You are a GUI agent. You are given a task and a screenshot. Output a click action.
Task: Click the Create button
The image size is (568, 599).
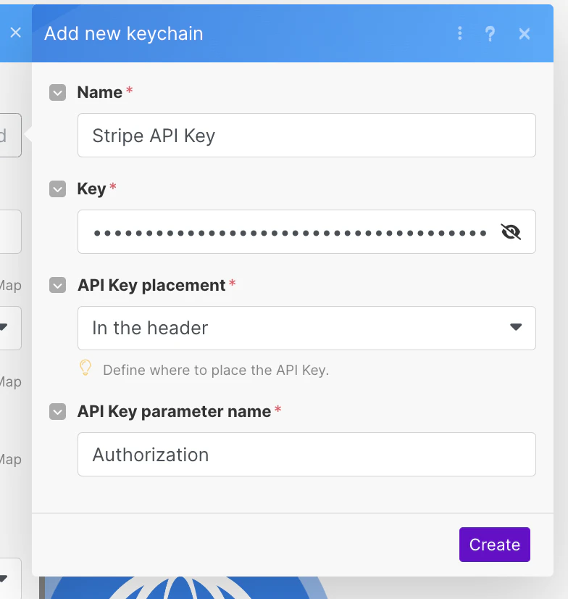494,545
